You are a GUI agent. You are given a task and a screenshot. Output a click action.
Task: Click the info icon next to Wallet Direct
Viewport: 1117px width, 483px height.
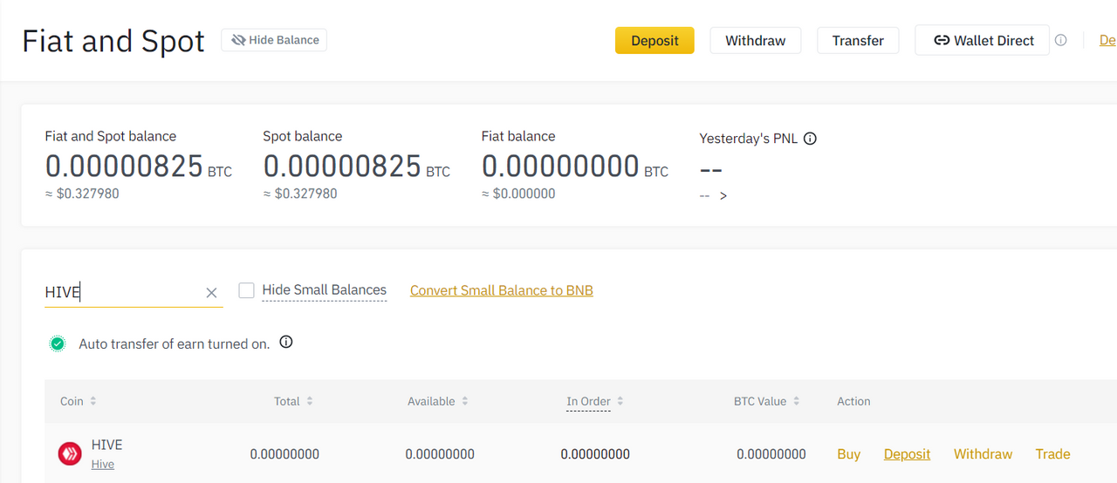tap(1060, 40)
